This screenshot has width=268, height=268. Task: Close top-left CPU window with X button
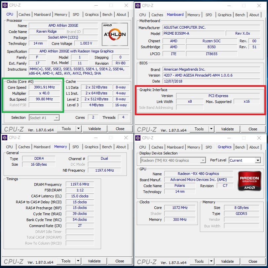(126, 5)
